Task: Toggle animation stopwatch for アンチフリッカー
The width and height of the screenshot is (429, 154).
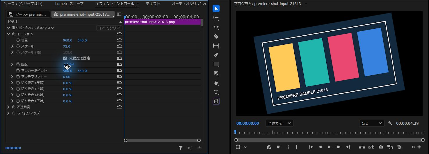Action: pos(18,77)
